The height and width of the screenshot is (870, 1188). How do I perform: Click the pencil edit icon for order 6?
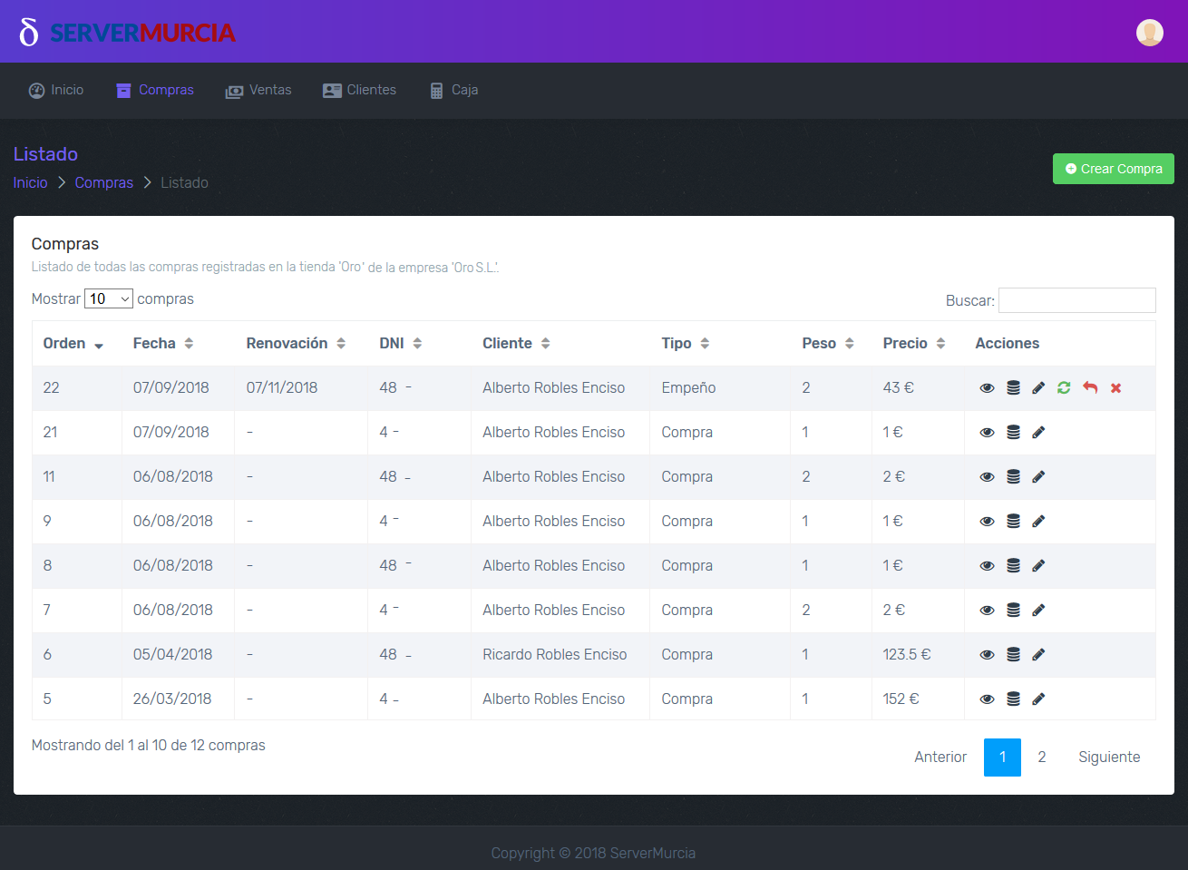tap(1038, 655)
